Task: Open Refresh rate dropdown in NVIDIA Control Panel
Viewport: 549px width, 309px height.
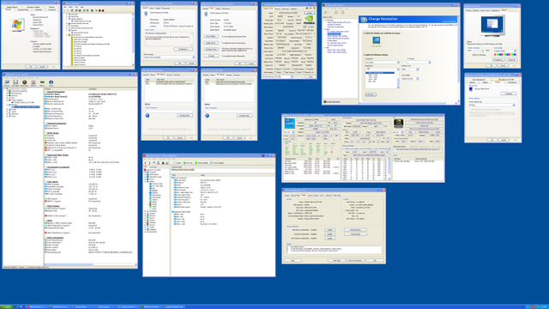Action: pos(410,70)
